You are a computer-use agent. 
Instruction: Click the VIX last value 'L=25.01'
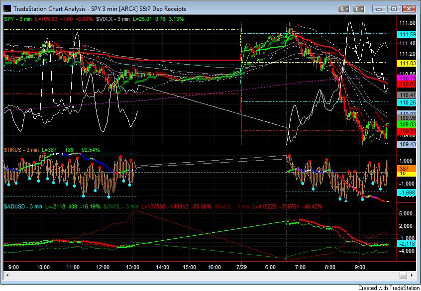pos(143,19)
